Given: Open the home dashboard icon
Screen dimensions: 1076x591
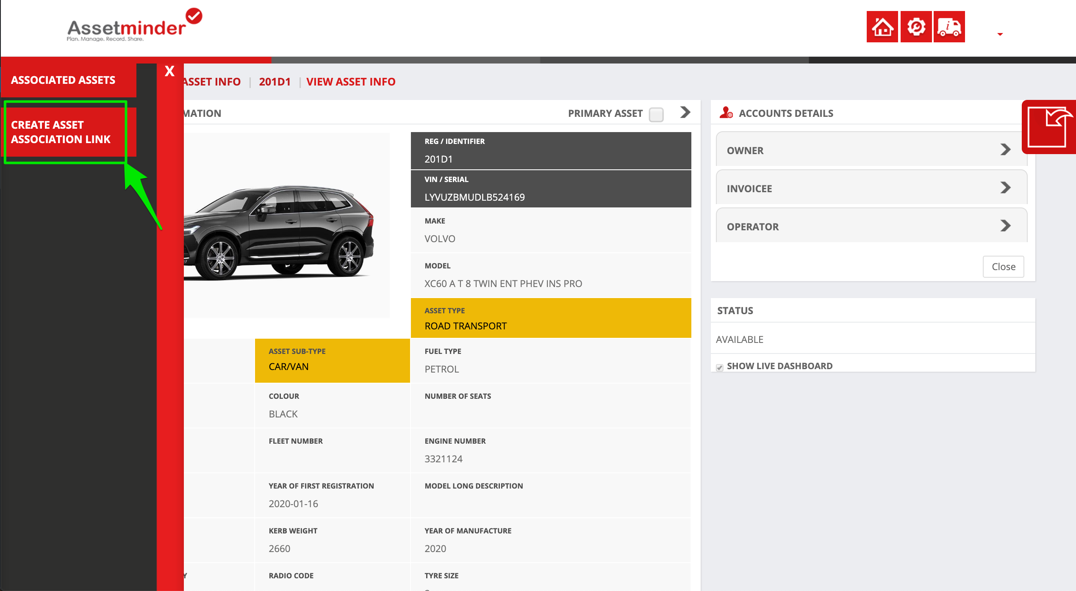Looking at the screenshot, I should click(x=882, y=27).
